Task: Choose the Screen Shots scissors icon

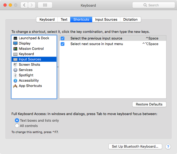Action: click(x=15, y=65)
